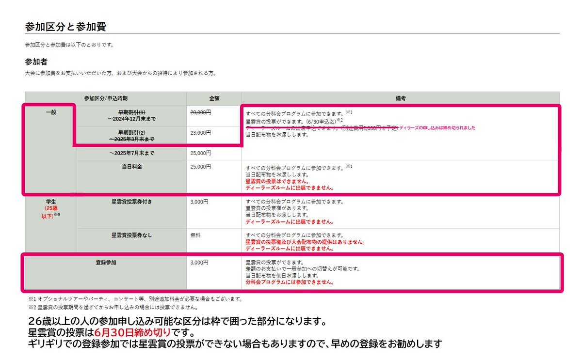The width and height of the screenshot is (582, 359).
Task: Click the struck-through 早期割引(1) cell
Action: pyautogui.click(x=131, y=115)
